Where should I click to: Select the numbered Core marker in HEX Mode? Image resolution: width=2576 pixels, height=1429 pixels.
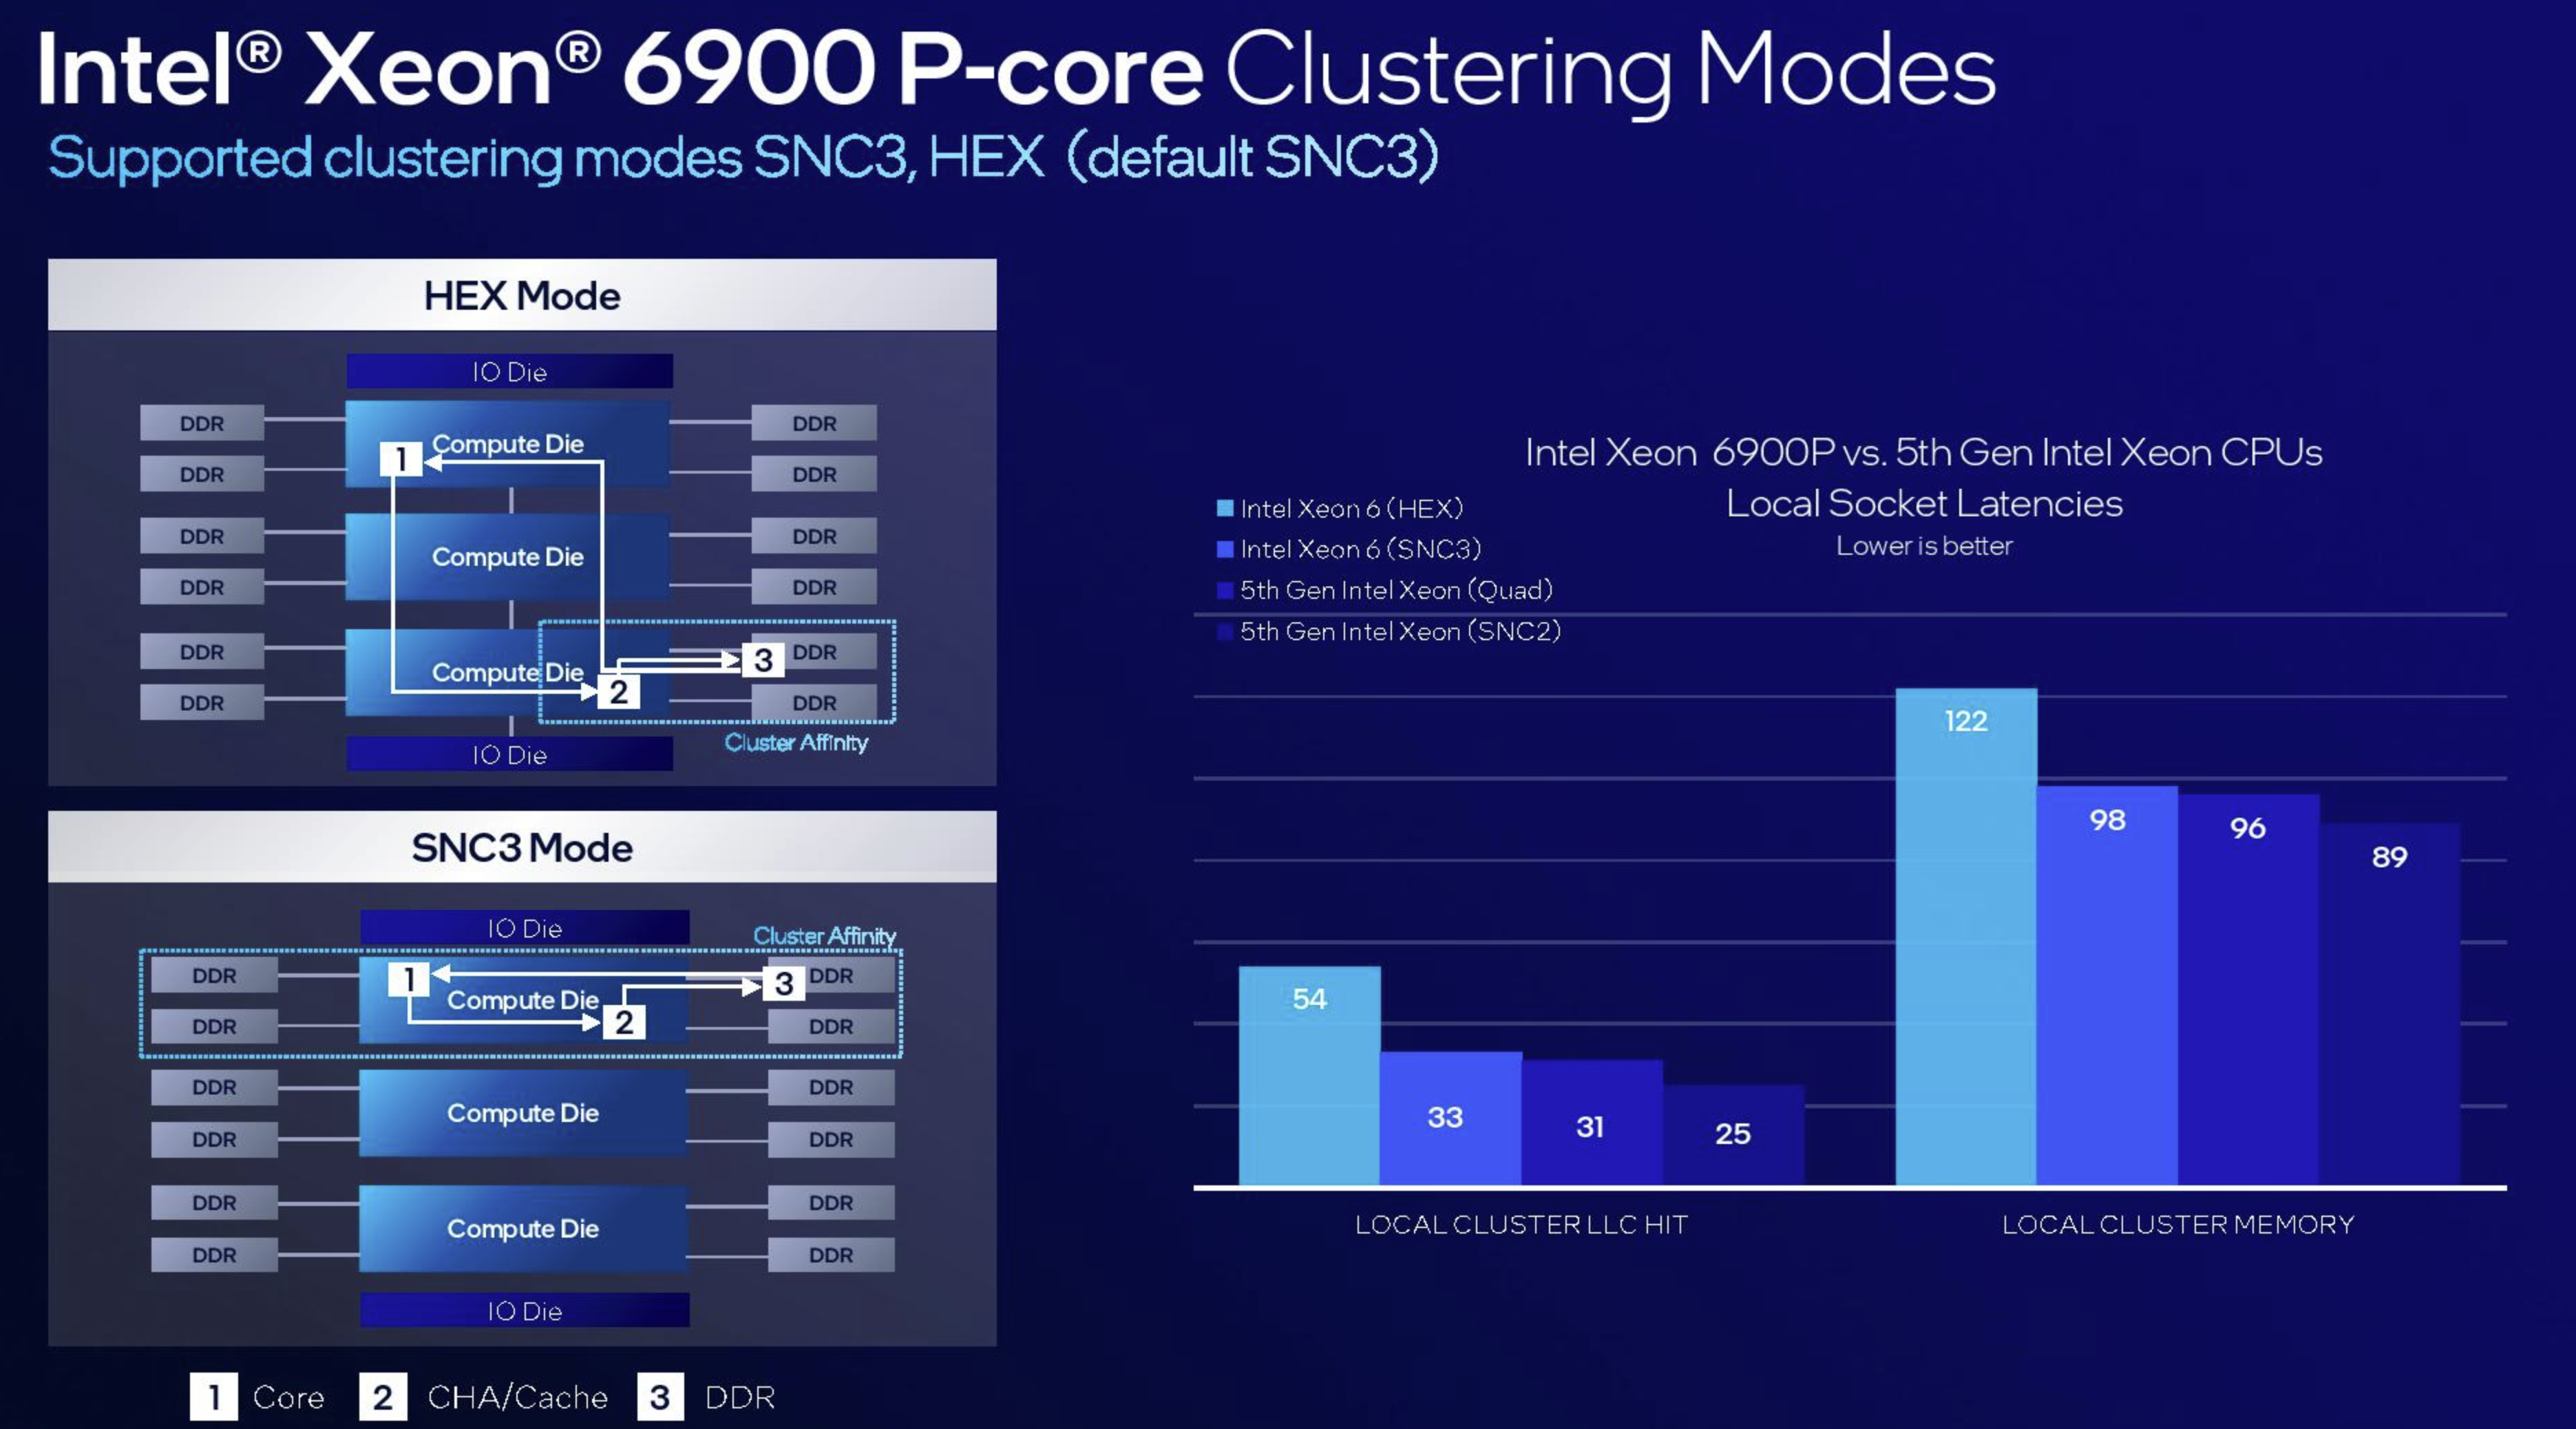tap(402, 460)
